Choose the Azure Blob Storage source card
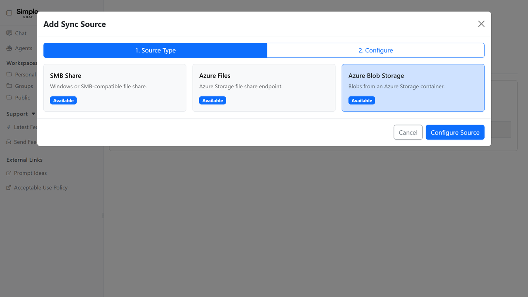528x297 pixels. [x=413, y=88]
